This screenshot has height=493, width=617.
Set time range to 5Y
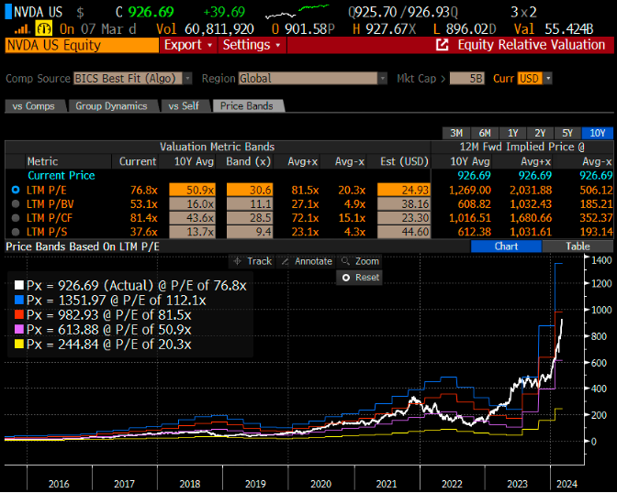(567, 133)
